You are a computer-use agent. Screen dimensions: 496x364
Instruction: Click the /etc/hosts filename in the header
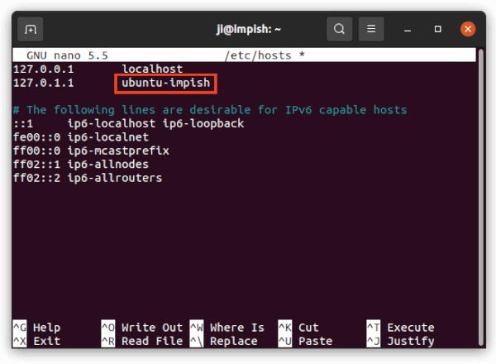[x=258, y=55]
